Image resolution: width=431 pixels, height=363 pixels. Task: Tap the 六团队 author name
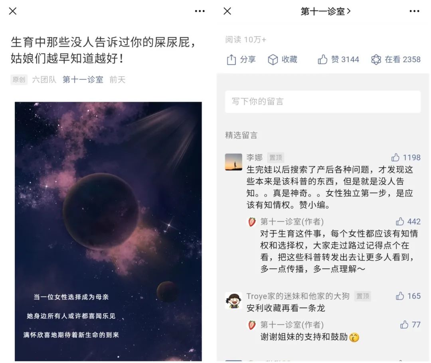point(44,80)
